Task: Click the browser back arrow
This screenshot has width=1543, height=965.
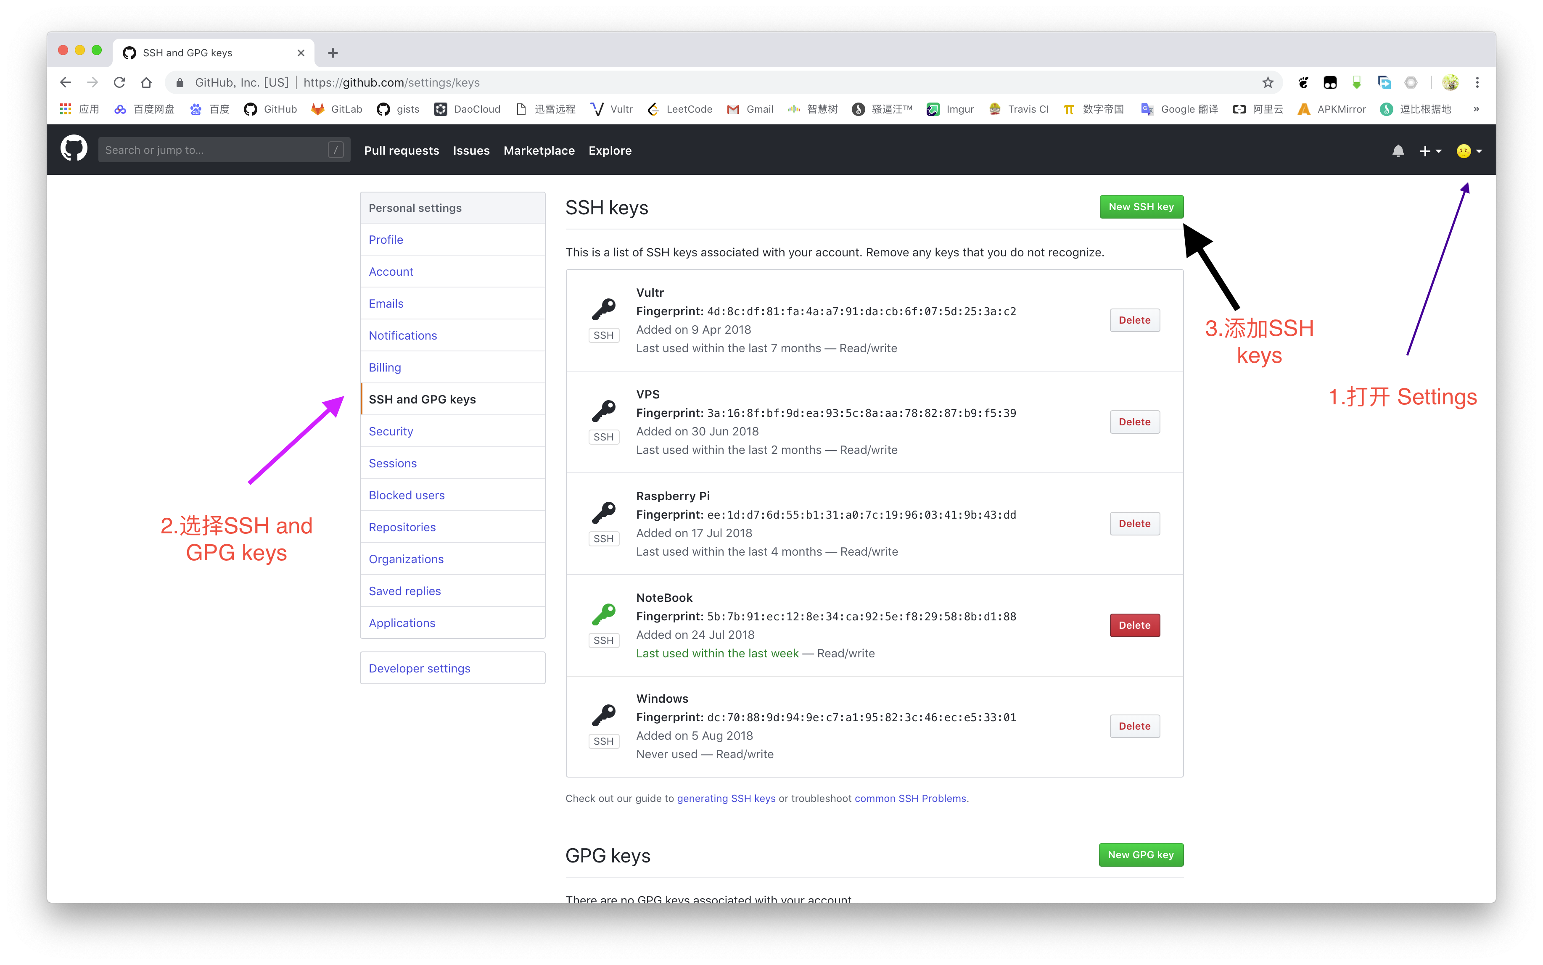Action: click(66, 82)
